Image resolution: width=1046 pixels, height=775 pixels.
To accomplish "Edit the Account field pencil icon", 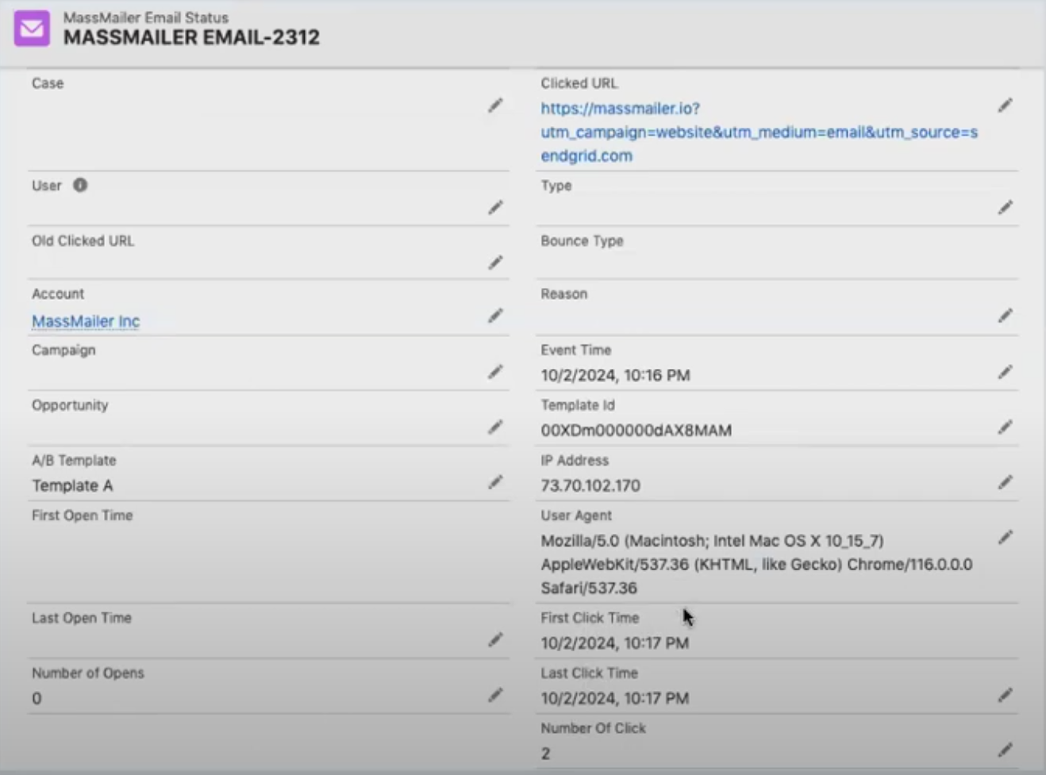I will pos(495,316).
